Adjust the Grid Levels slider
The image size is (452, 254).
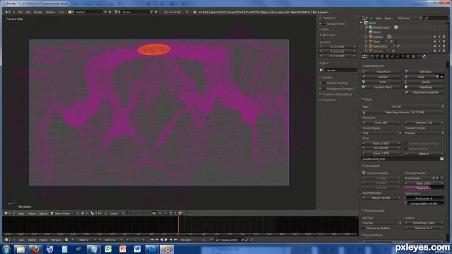tap(424, 198)
